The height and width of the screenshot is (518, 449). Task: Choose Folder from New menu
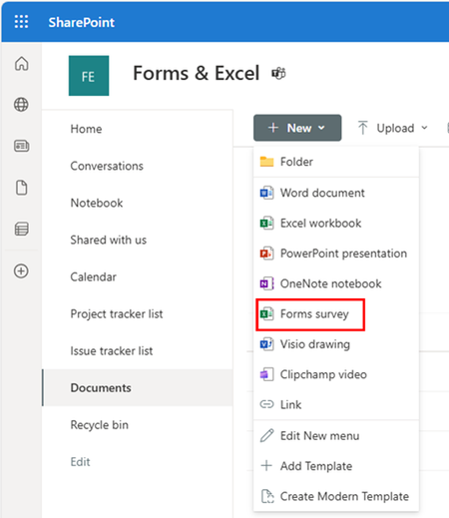tap(336, 162)
